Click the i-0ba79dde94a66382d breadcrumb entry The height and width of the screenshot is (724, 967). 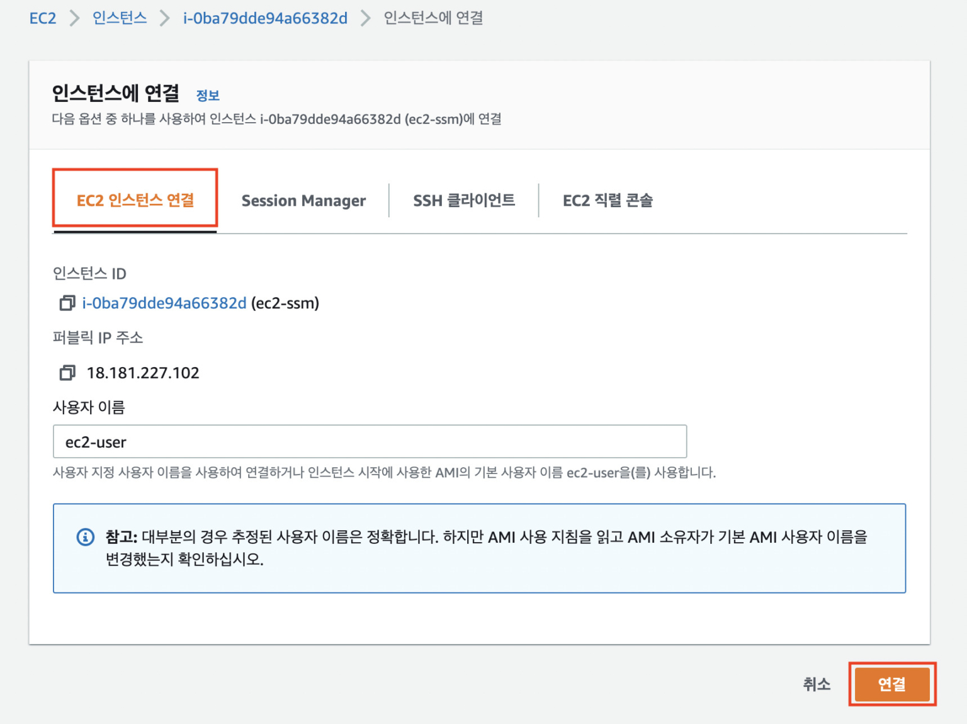click(264, 18)
